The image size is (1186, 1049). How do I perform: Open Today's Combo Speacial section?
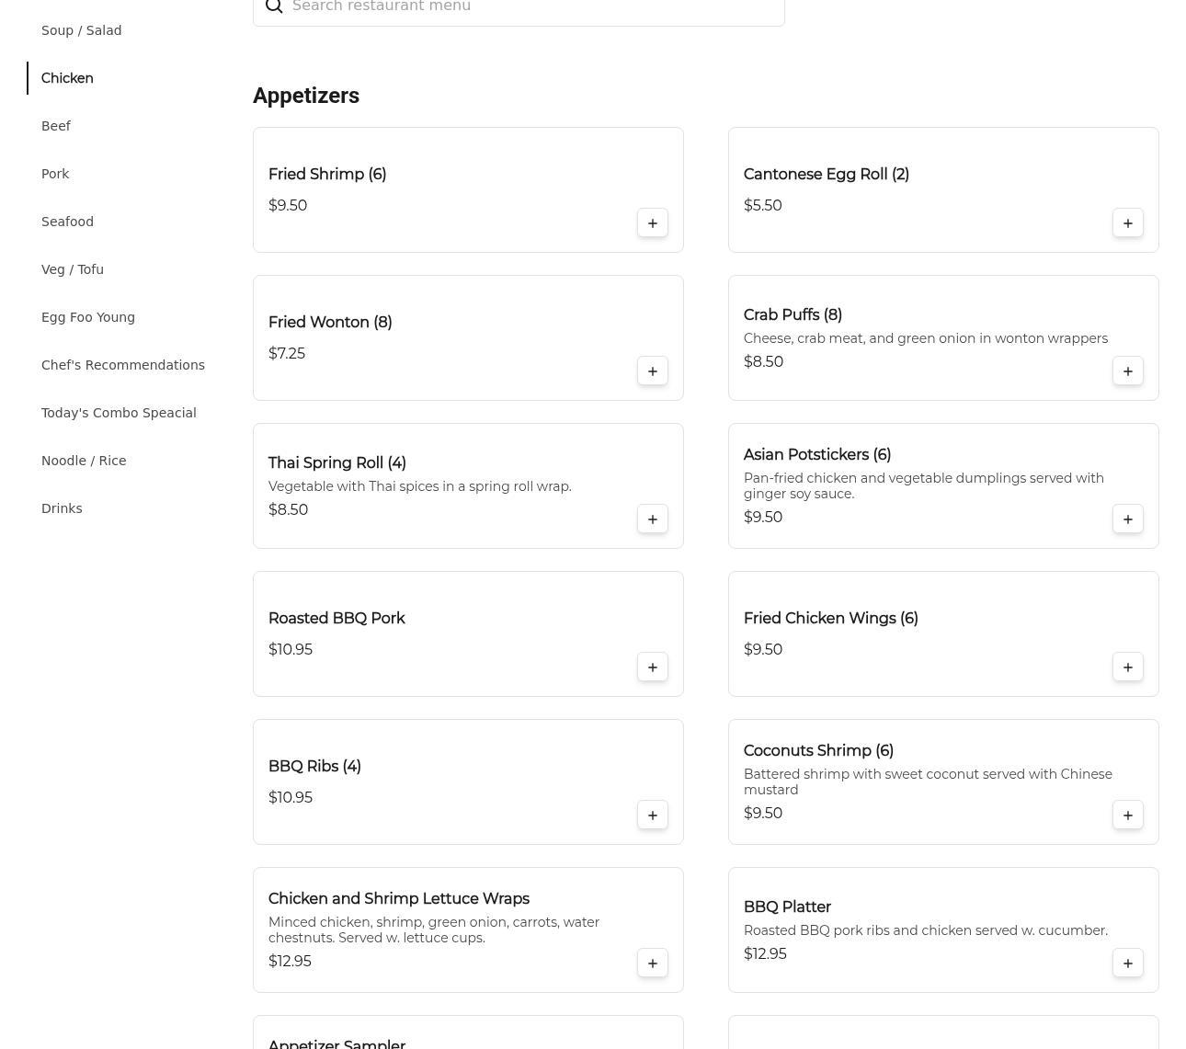click(119, 413)
